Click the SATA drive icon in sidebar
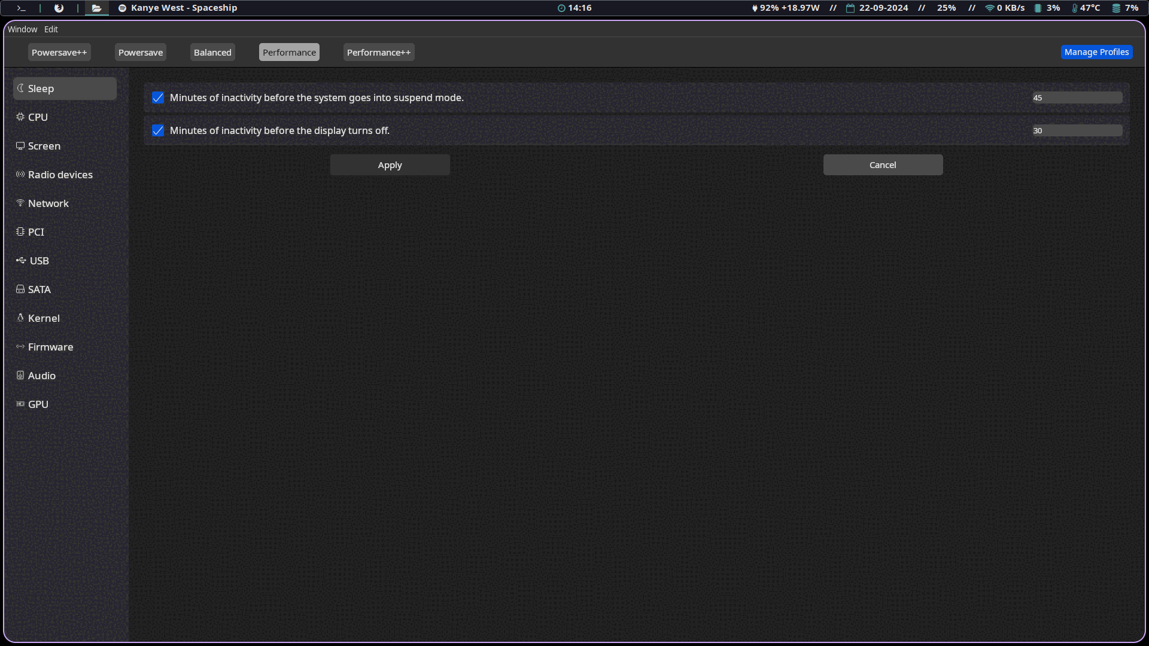 click(20, 290)
